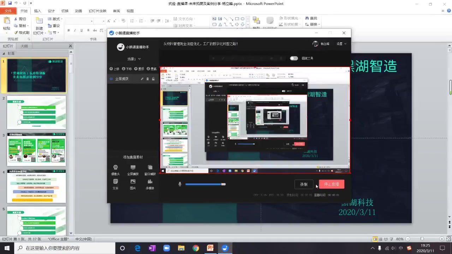Click the cut (剪切) tool in ribbon
Viewport: 452px width, 254px height.
[20, 19]
